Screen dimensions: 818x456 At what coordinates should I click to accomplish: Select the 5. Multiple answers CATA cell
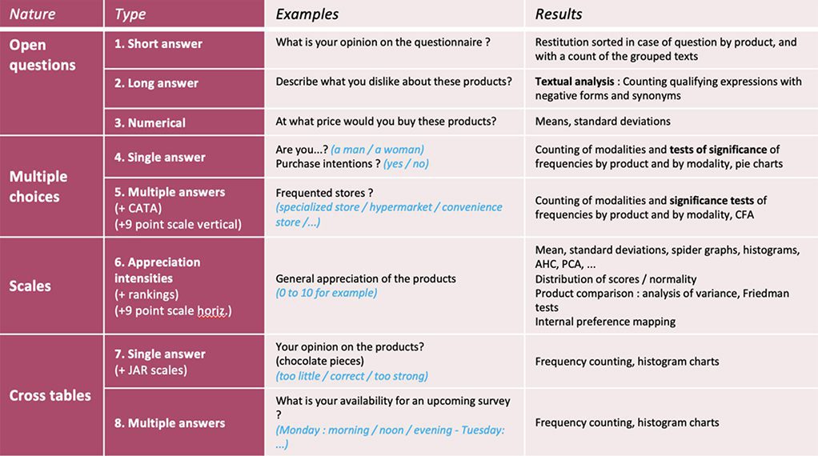pyautogui.click(x=185, y=207)
